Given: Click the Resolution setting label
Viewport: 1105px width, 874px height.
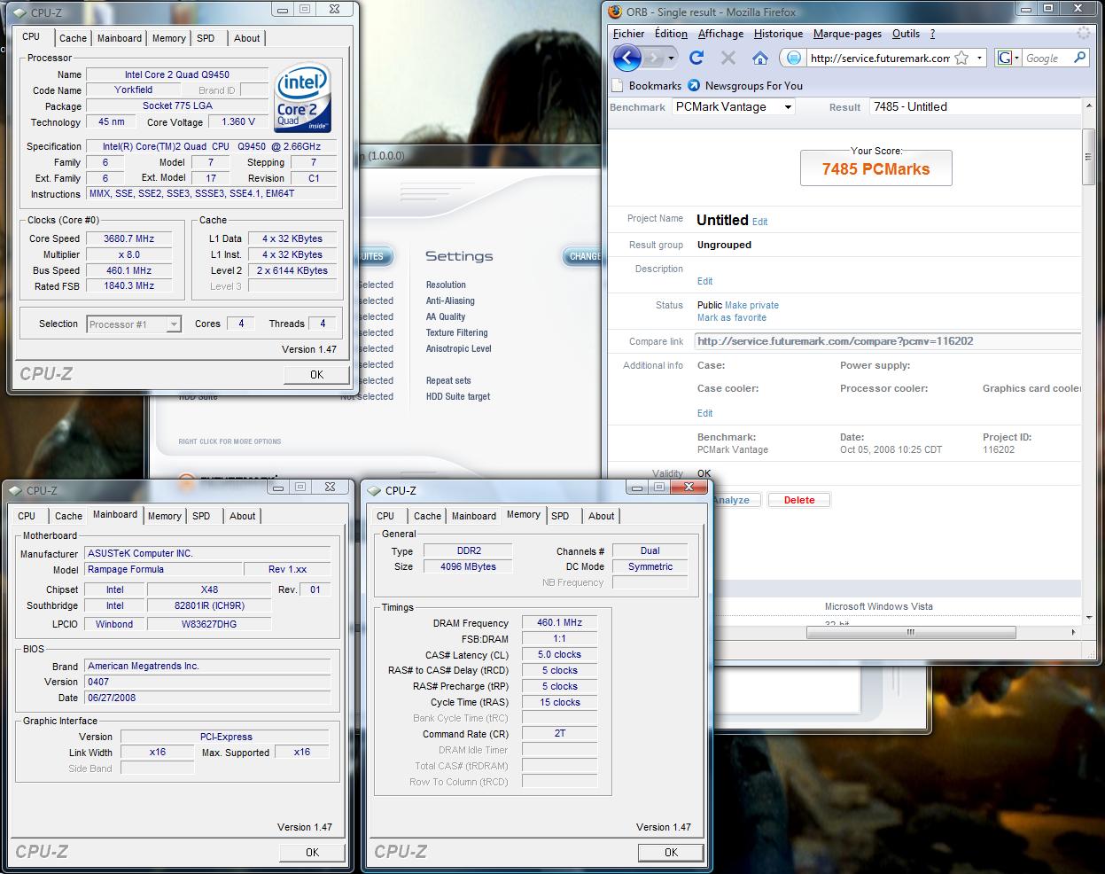Looking at the screenshot, I should 446,285.
